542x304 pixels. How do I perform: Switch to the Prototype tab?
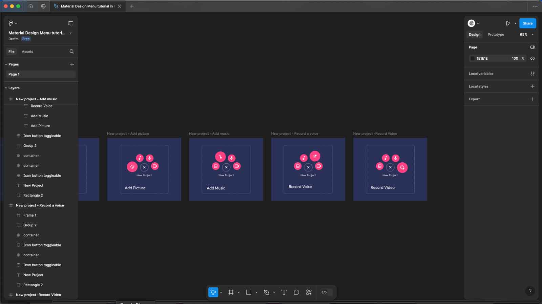tap(496, 35)
